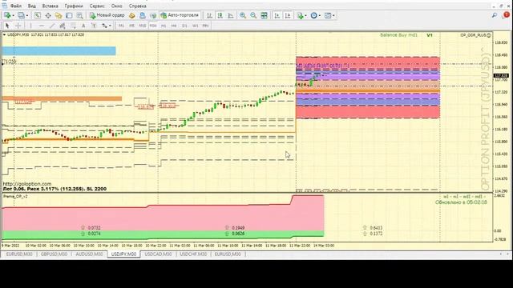Viewport: 513px width, 288px height.
Task: Click the Обновлено в 05:02:18 text
Action: click(x=461, y=202)
